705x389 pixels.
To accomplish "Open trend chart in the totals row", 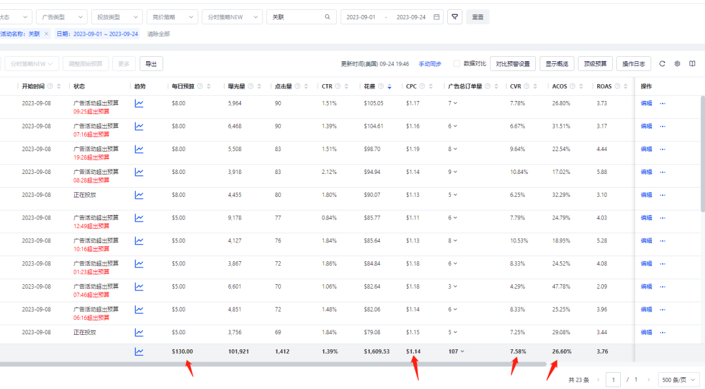I will pyautogui.click(x=139, y=352).
